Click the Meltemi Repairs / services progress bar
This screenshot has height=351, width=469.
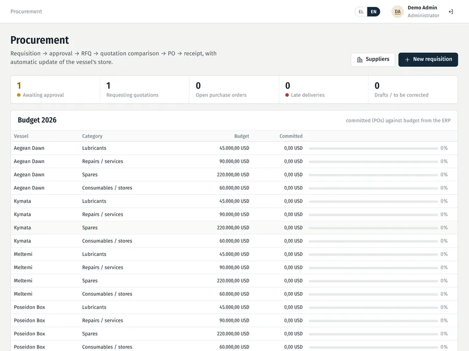coord(373,268)
